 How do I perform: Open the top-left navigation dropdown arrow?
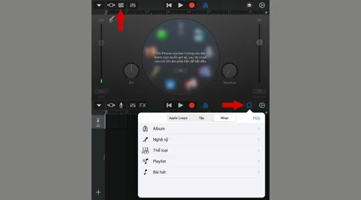99,5
